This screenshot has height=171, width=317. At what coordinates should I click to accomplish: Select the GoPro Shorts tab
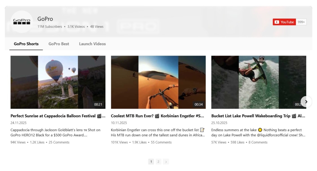[26, 44]
